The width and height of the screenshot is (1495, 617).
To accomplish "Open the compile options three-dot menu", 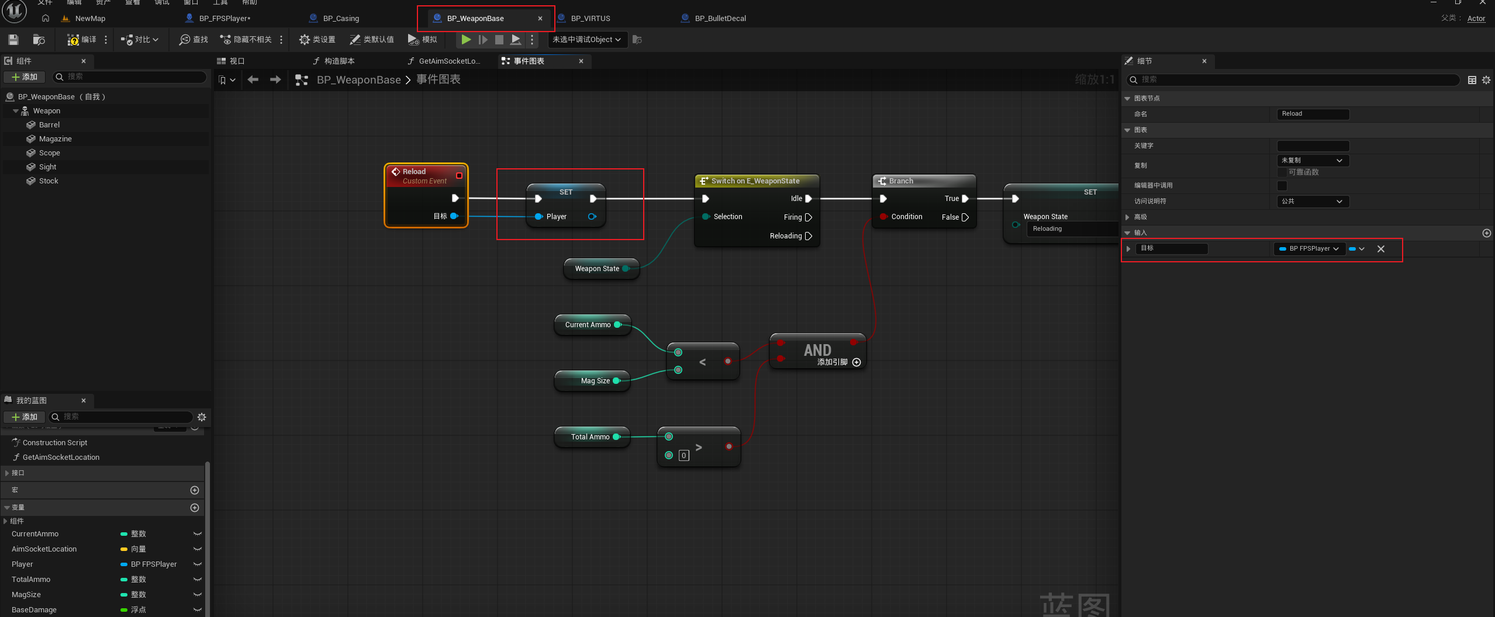I will tap(106, 40).
